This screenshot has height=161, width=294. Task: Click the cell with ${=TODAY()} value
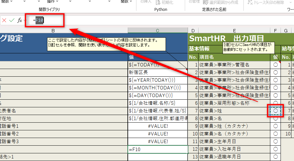[x=158, y=65]
